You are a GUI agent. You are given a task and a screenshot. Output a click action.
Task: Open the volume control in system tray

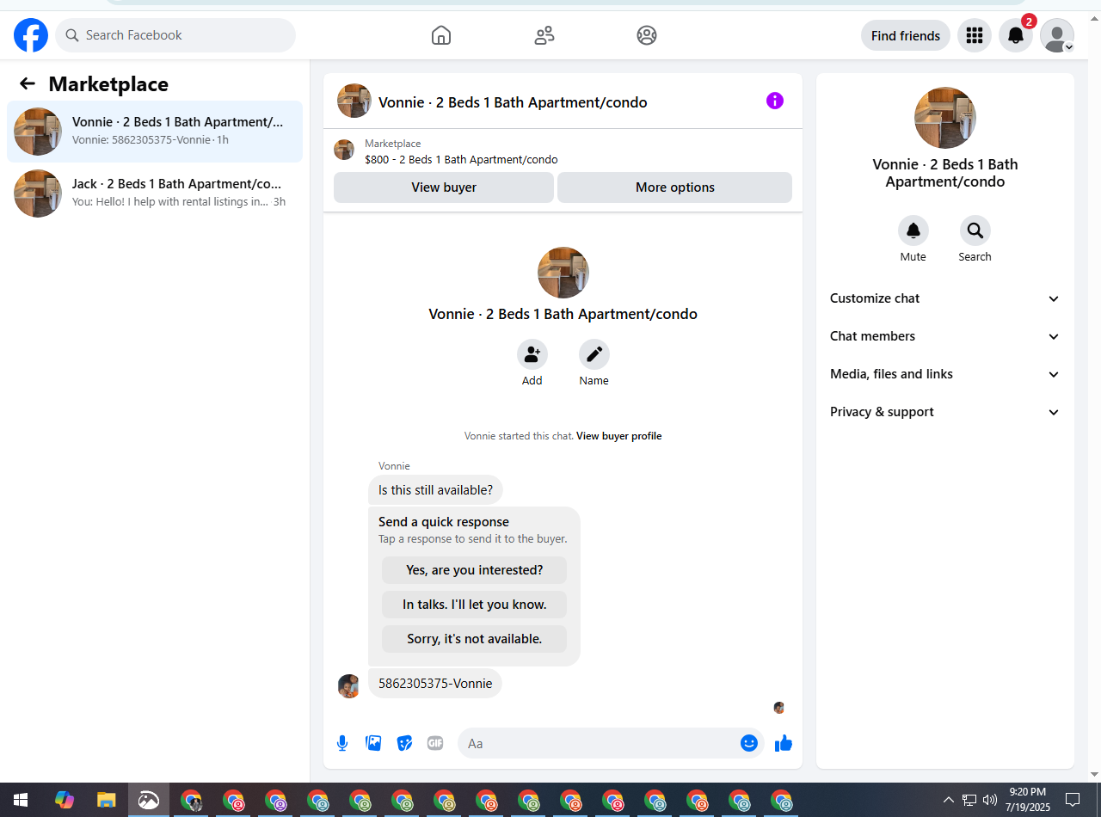point(989,800)
